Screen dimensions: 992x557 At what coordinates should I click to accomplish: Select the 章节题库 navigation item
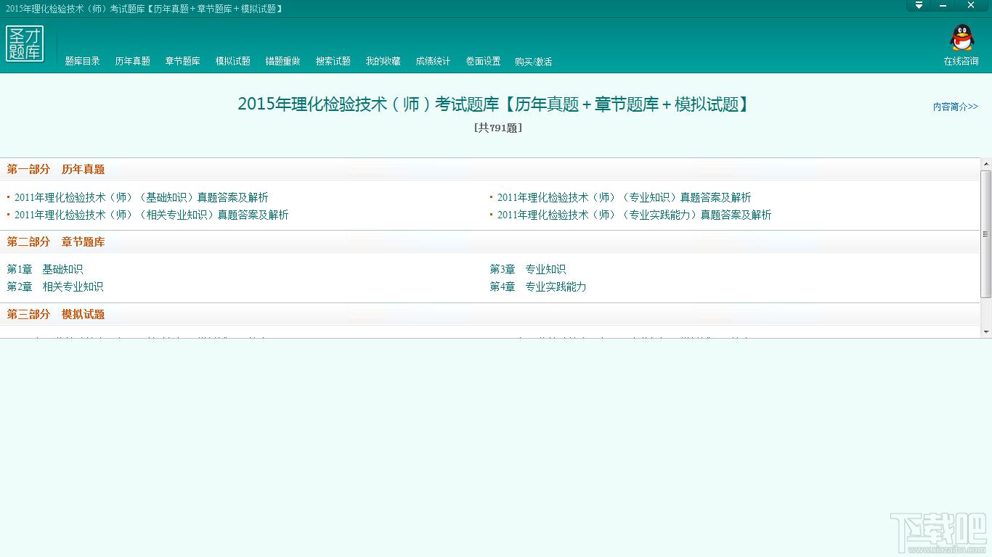(182, 62)
